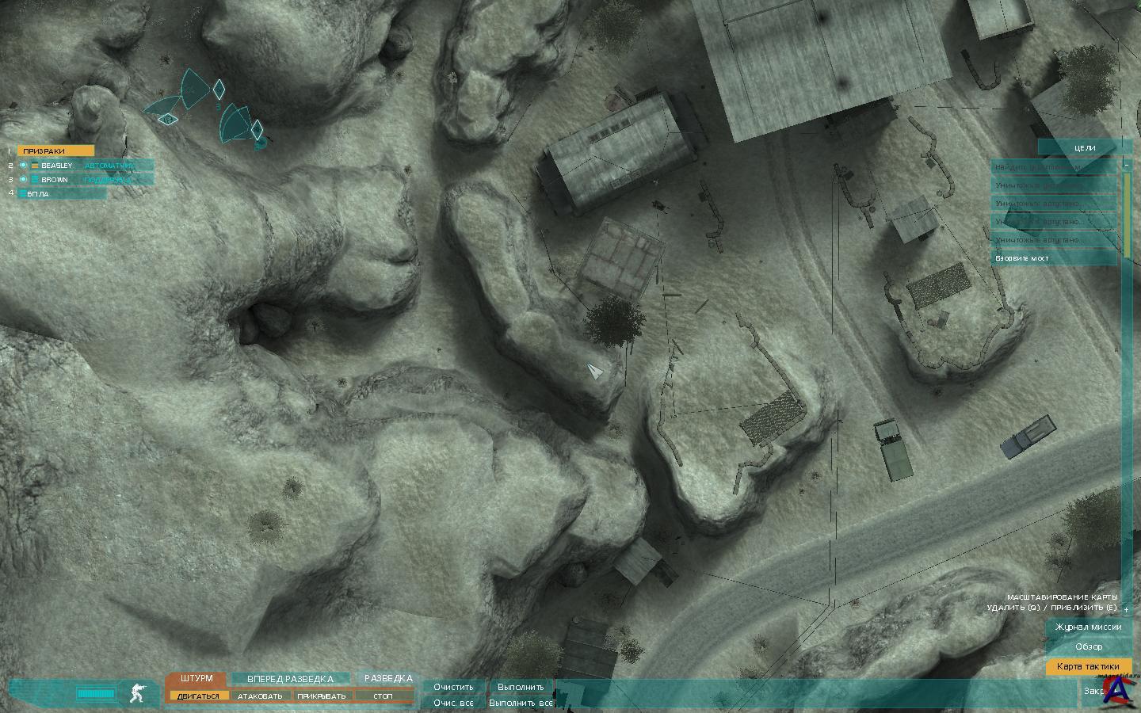This screenshot has height=713, width=1141.
Task: Click the Beasley status circle icon
Action: [23, 166]
